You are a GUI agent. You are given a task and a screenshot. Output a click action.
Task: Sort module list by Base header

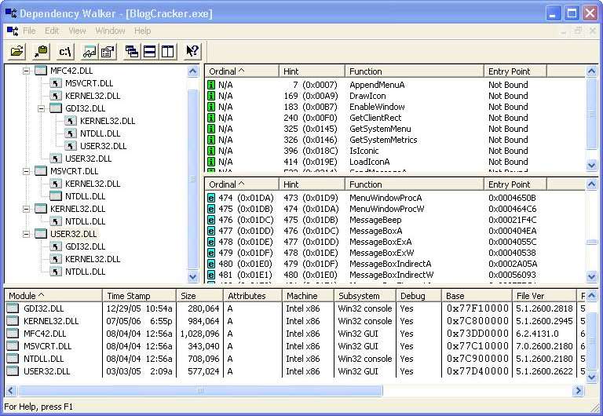click(477, 296)
